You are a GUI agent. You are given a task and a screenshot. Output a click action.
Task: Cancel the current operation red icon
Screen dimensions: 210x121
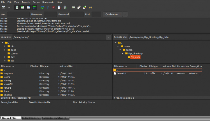53,7
